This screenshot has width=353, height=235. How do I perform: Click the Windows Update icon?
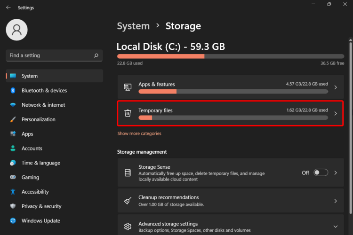click(13, 221)
